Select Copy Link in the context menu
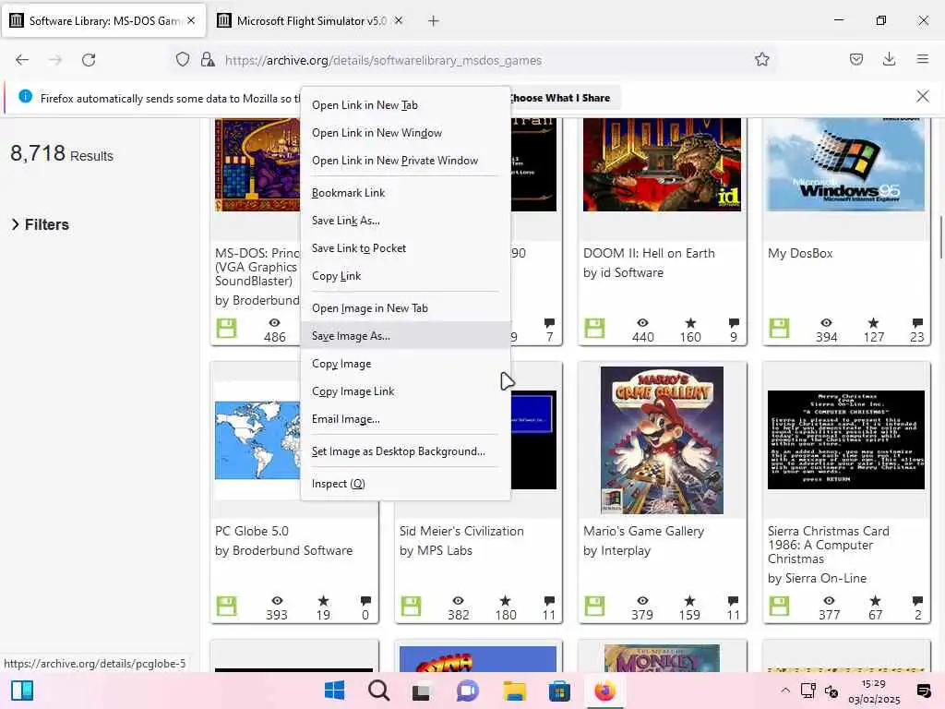945x709 pixels. pos(405,276)
